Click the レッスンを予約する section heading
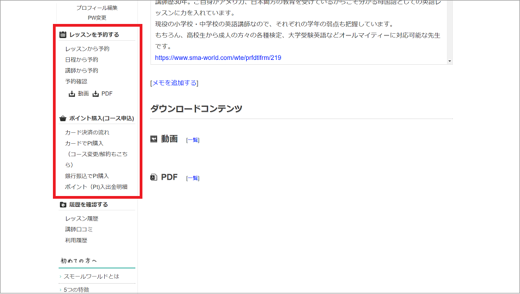This screenshot has width=520, height=294. [x=94, y=34]
